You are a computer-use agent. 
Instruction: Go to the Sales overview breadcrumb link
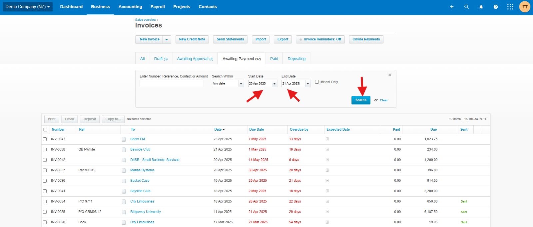tap(146, 20)
